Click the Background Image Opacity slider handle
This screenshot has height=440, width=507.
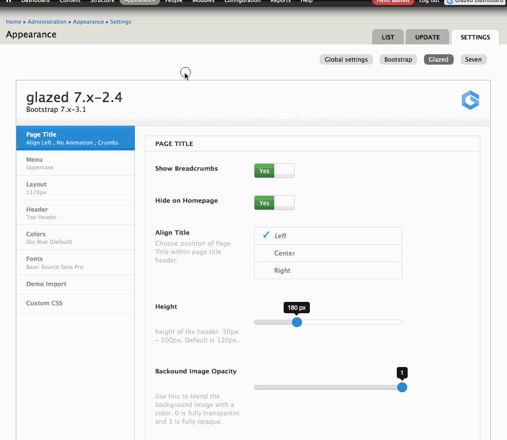(x=402, y=387)
